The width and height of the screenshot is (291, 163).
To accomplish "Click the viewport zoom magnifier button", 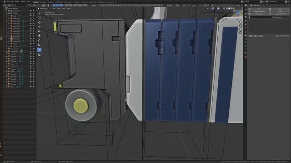I will click(x=241, y=22).
